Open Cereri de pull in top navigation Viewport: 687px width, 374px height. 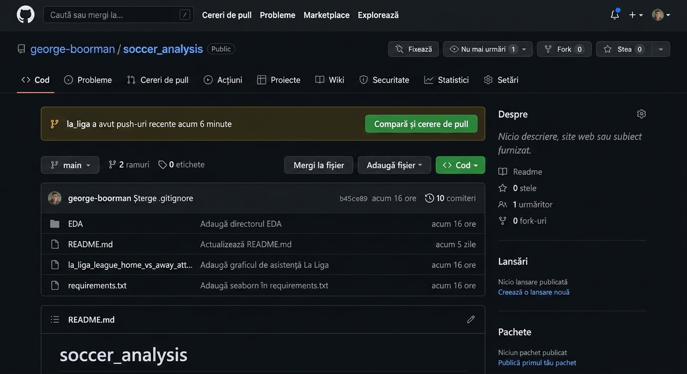tap(227, 15)
